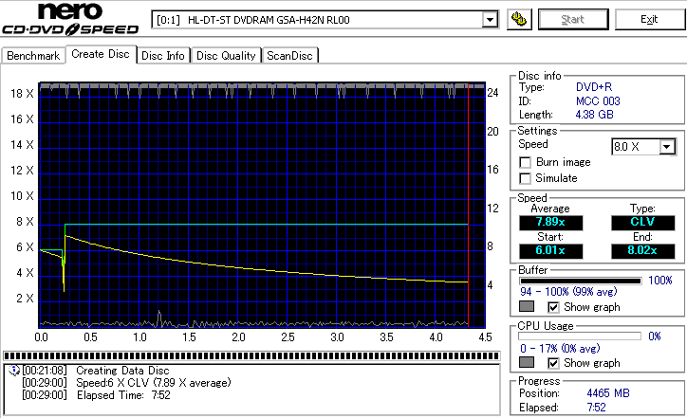The height and width of the screenshot is (418, 687).
Task: Click the Exit button
Action: click(648, 19)
